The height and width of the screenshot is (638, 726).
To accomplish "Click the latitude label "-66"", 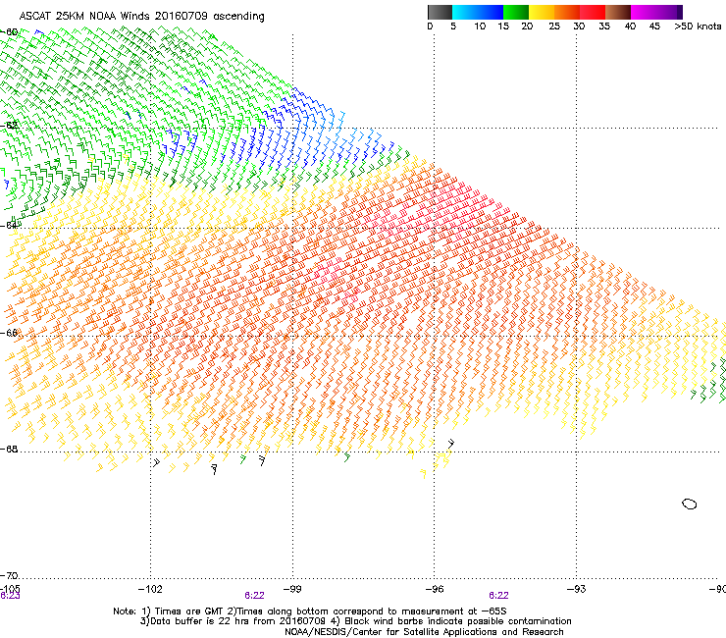I will [x=9, y=333].
